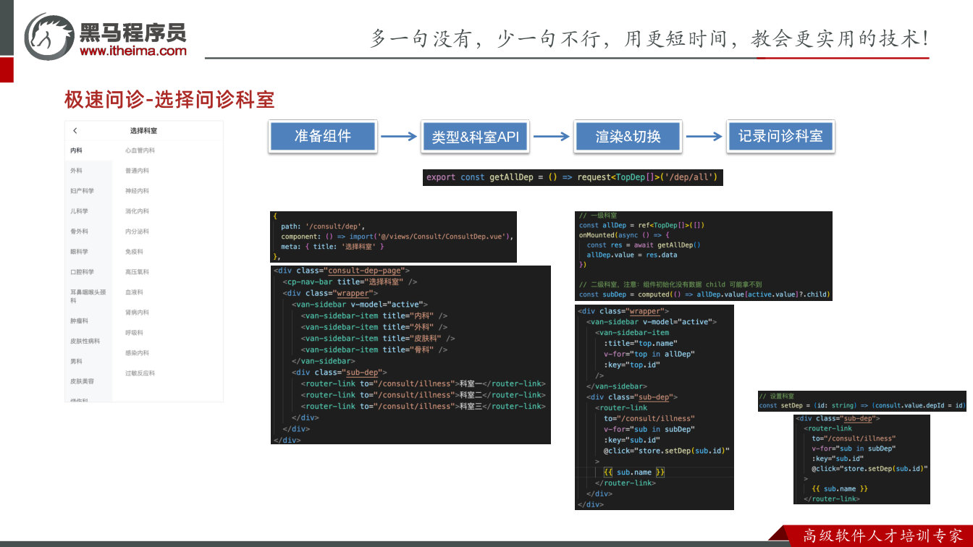Click the slogan 多一句没有，少一句不行

[486, 38]
